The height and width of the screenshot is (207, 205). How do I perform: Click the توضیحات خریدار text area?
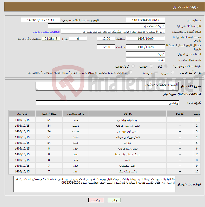94,184
